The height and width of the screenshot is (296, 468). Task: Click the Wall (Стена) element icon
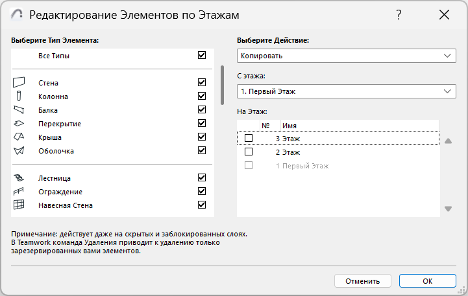coord(19,83)
